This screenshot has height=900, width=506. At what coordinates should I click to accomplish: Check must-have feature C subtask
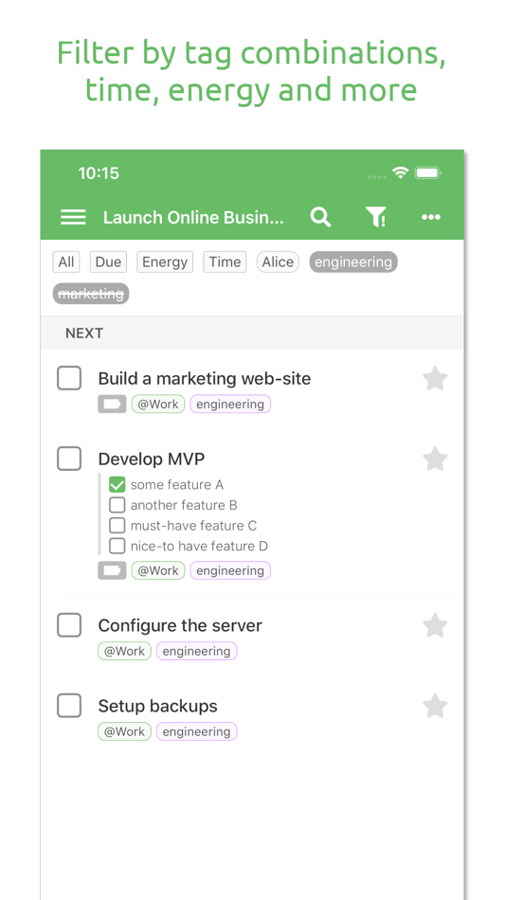(x=117, y=525)
